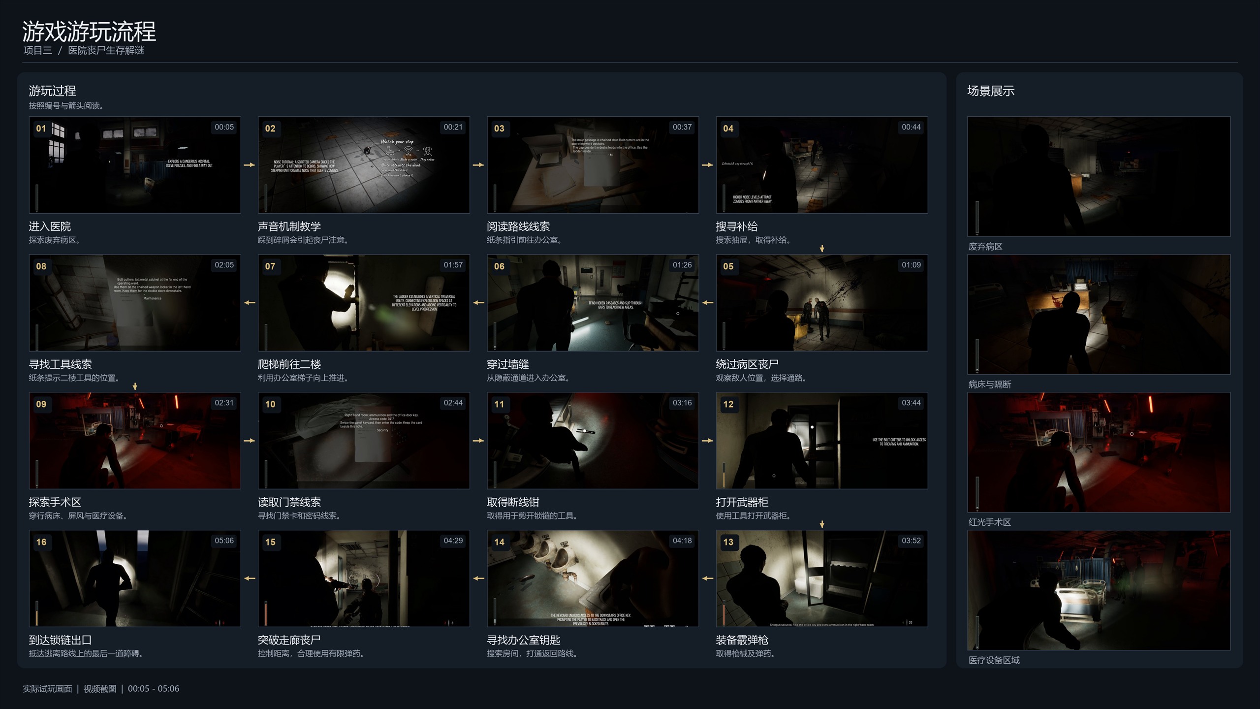Click the 探索废弃病区。 description
Image resolution: width=1260 pixels, height=709 pixels.
pos(55,240)
